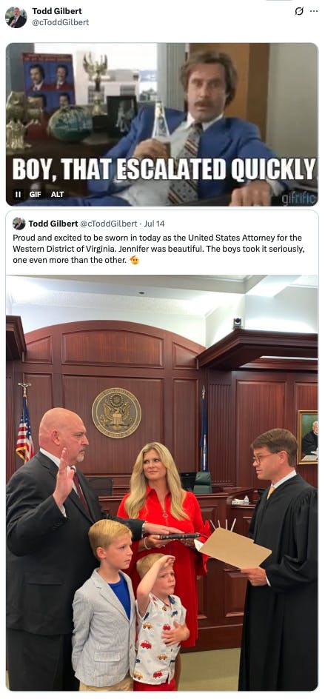Open Todd Gilbert's profile avatar at top
325x699 pixels.
16,17
